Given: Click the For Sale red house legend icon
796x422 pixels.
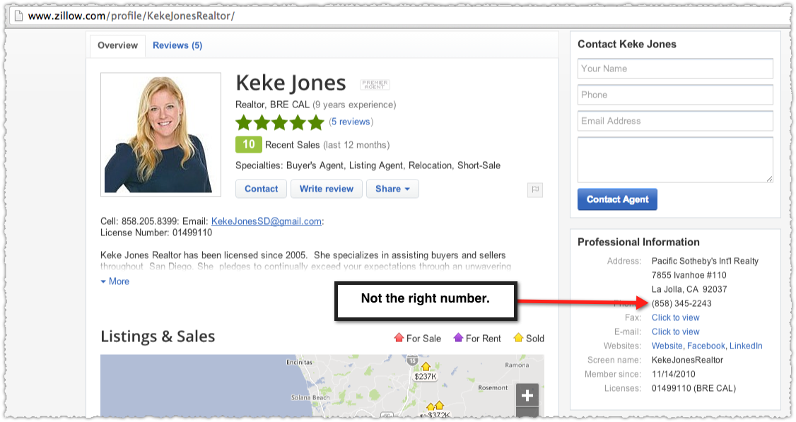Looking at the screenshot, I should [x=399, y=337].
